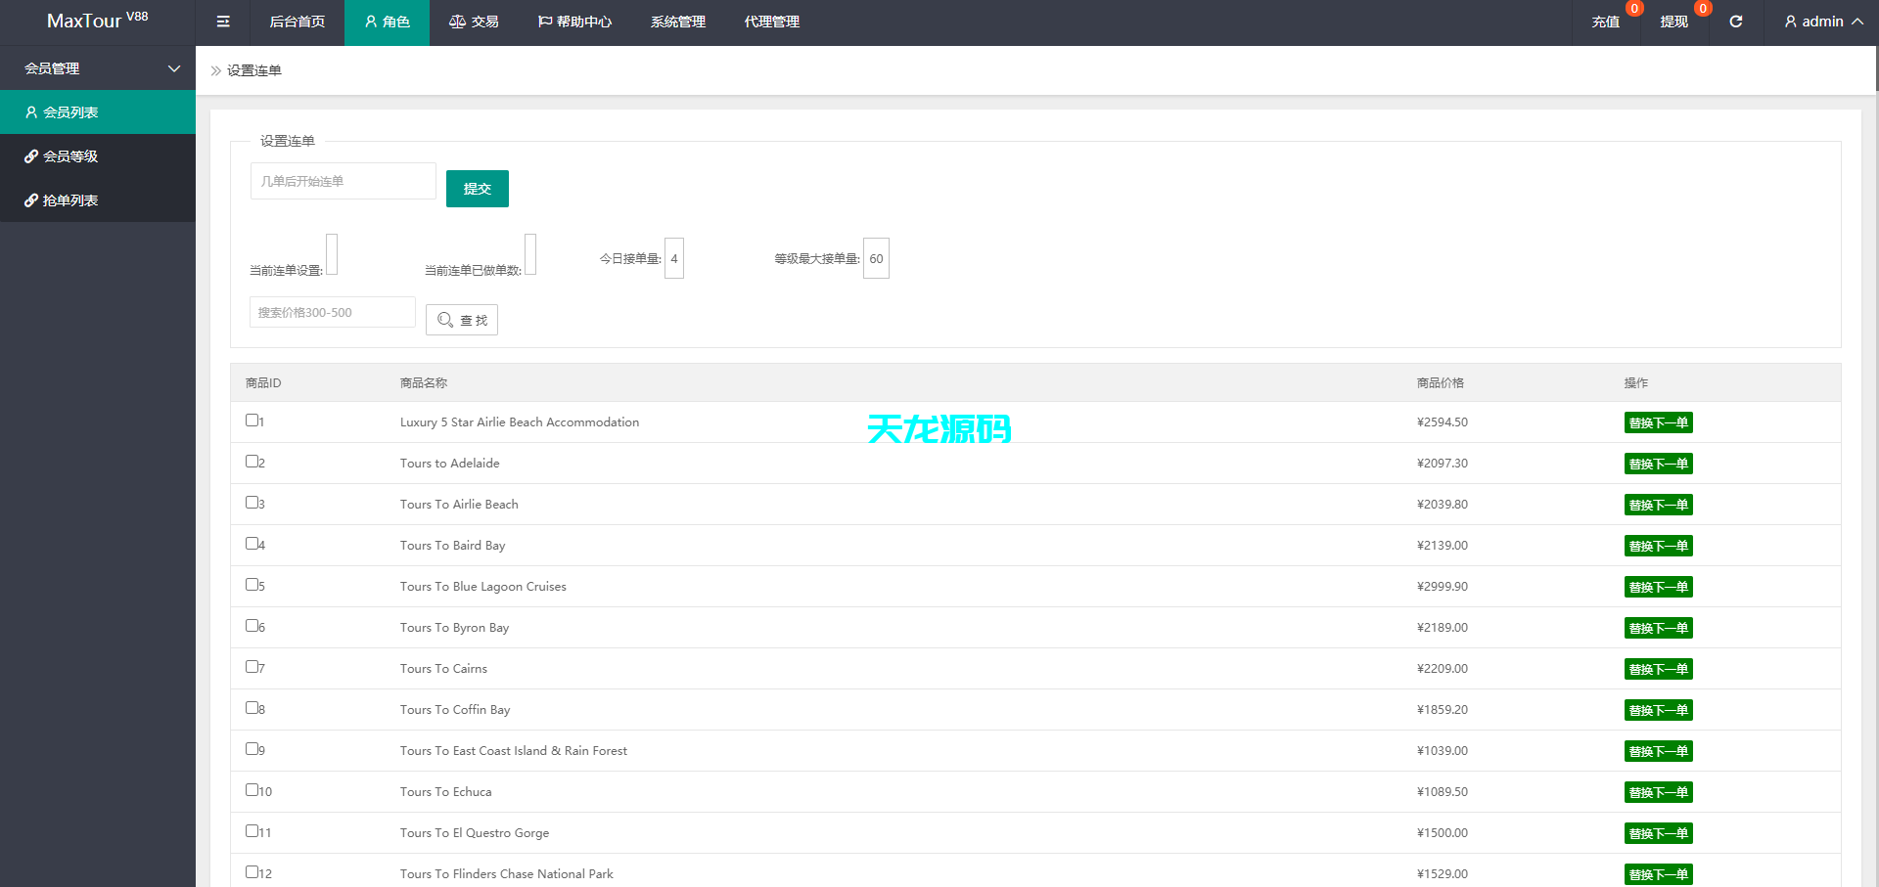Focus the 几单后开始连单 input field
Screen dimensions: 1879x887
[343, 181]
